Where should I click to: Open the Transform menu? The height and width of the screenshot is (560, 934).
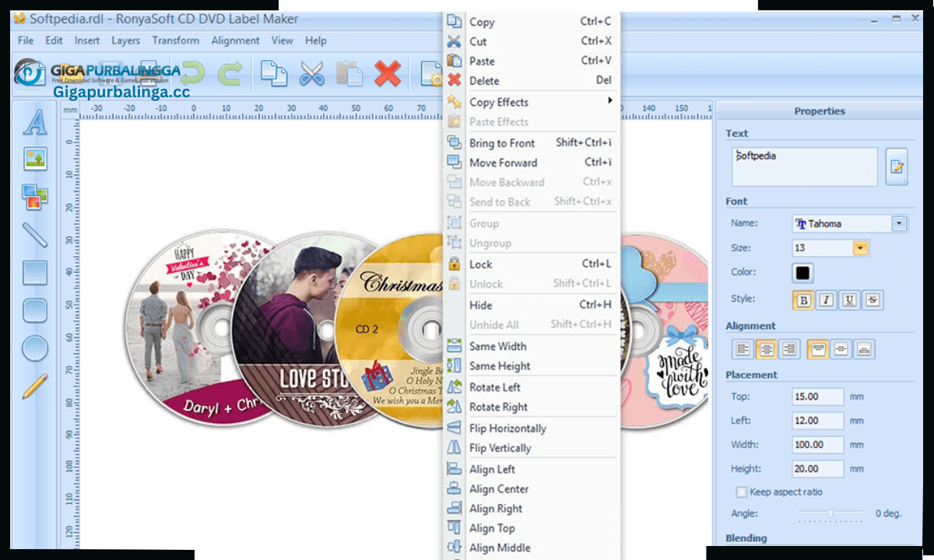tap(175, 40)
